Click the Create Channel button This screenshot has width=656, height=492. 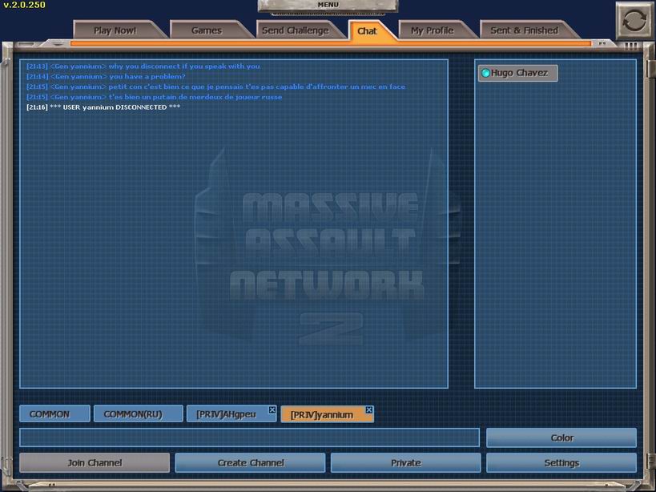coord(250,462)
